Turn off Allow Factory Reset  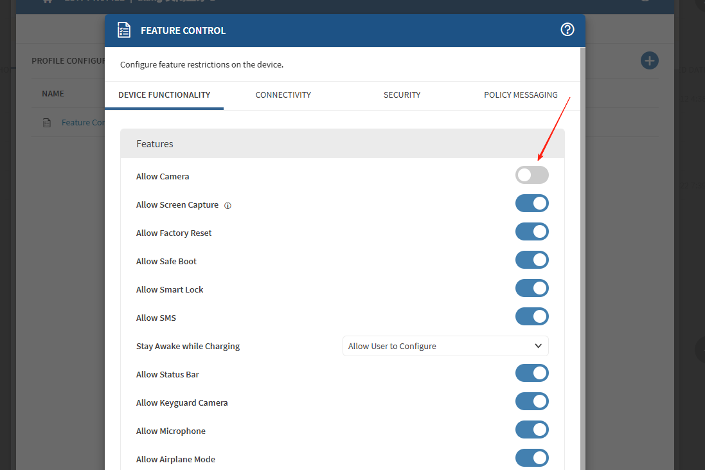pos(531,232)
